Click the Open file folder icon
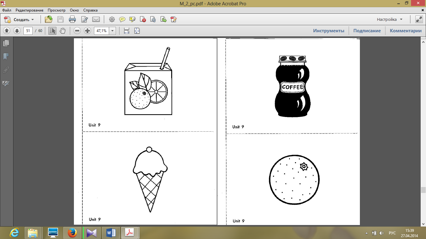This screenshot has width=426, height=239. pyautogui.click(x=48, y=20)
